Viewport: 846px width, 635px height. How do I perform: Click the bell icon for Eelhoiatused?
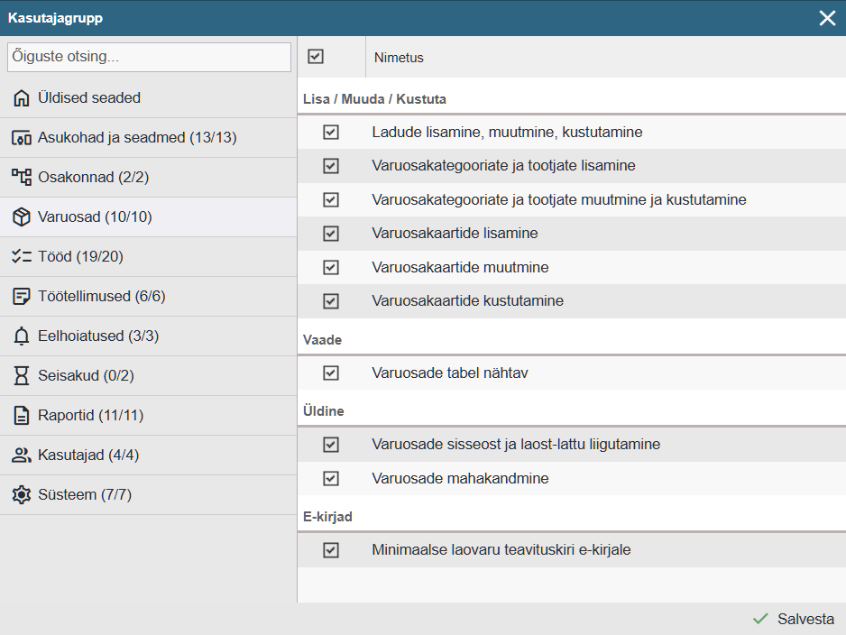click(22, 336)
